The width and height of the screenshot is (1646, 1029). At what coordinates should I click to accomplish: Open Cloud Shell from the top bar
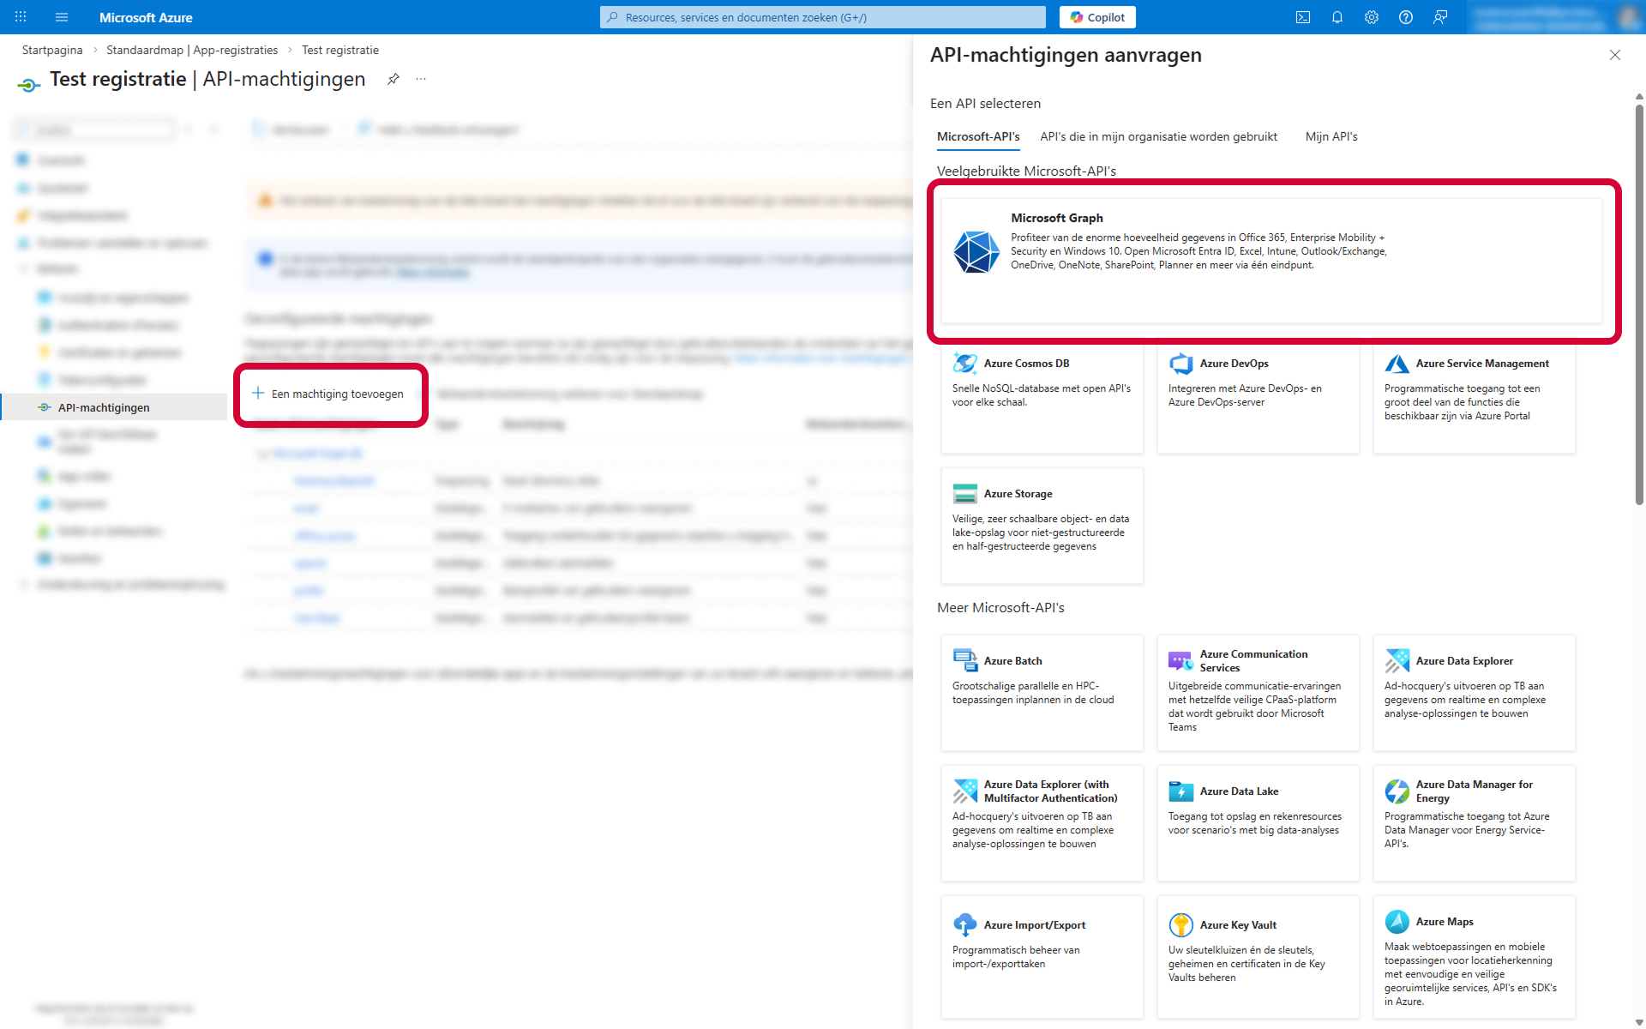point(1302,17)
